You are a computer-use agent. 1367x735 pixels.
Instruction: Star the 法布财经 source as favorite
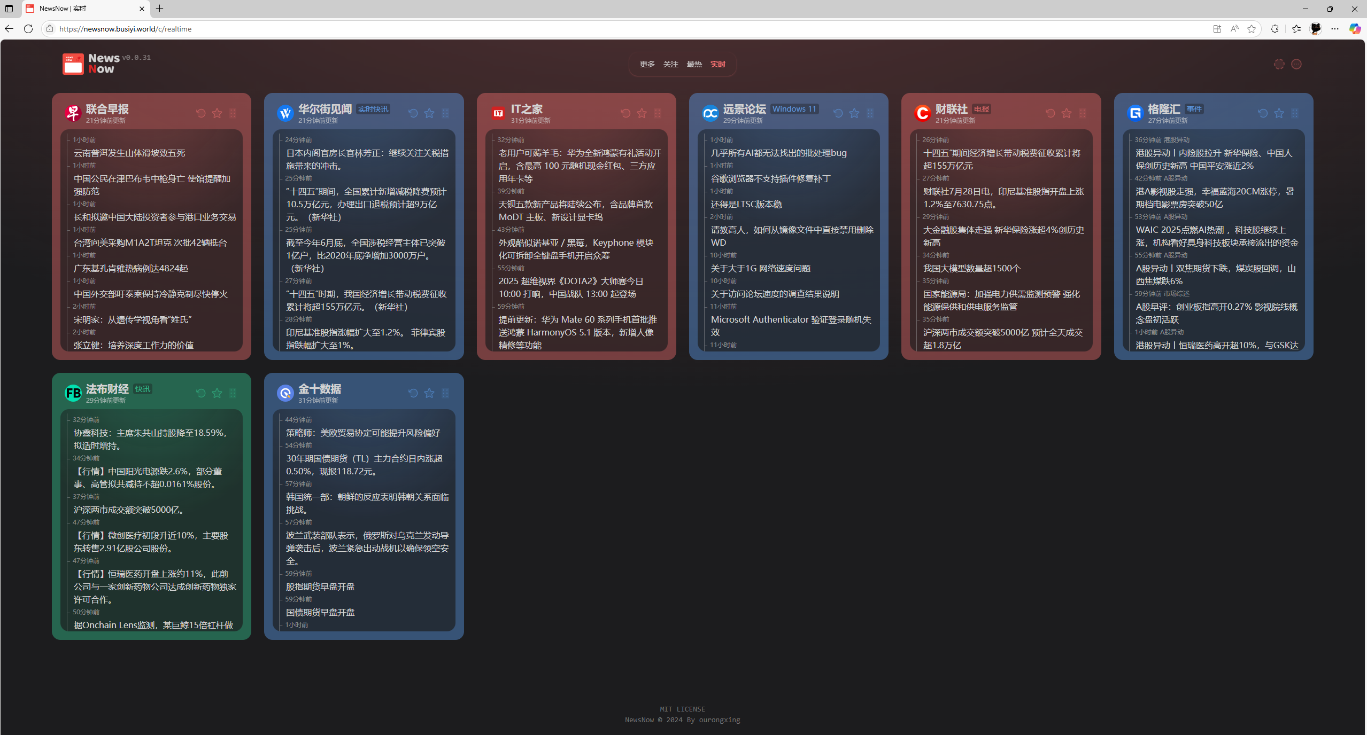[x=217, y=393]
